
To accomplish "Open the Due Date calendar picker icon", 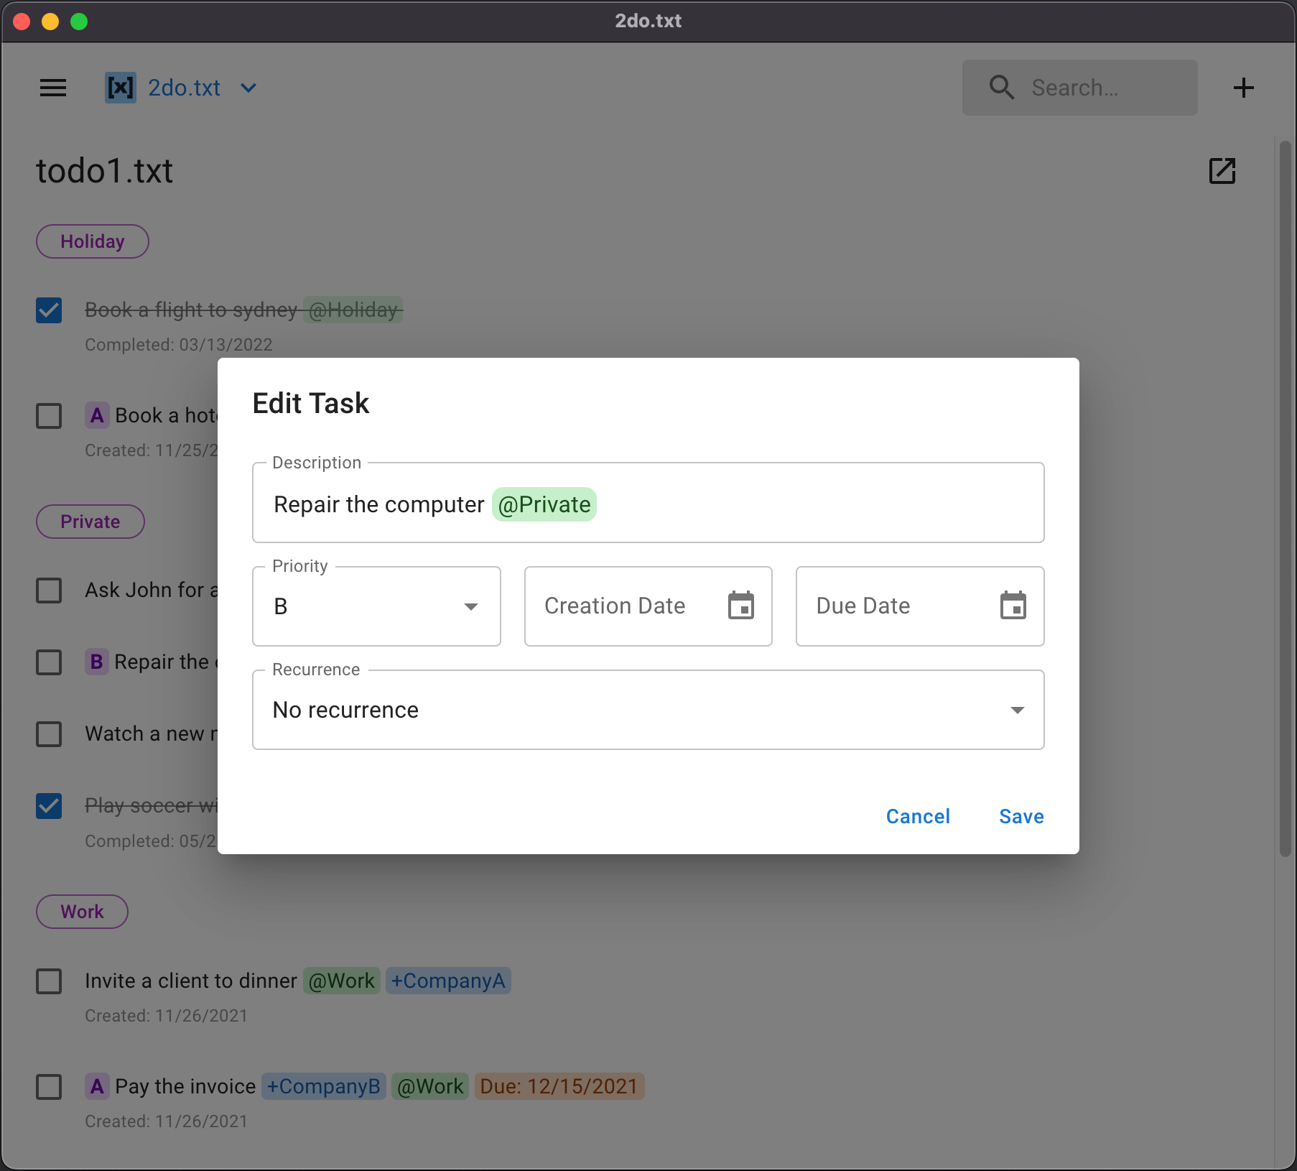I will click(1013, 606).
